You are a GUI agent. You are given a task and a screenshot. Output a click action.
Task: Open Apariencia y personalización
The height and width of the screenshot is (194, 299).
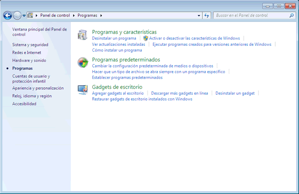coord(38,88)
